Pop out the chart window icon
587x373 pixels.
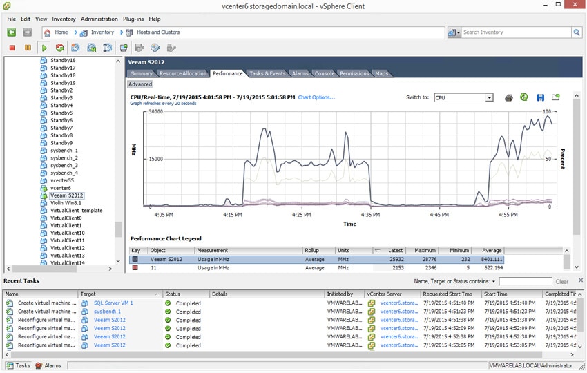(x=556, y=97)
